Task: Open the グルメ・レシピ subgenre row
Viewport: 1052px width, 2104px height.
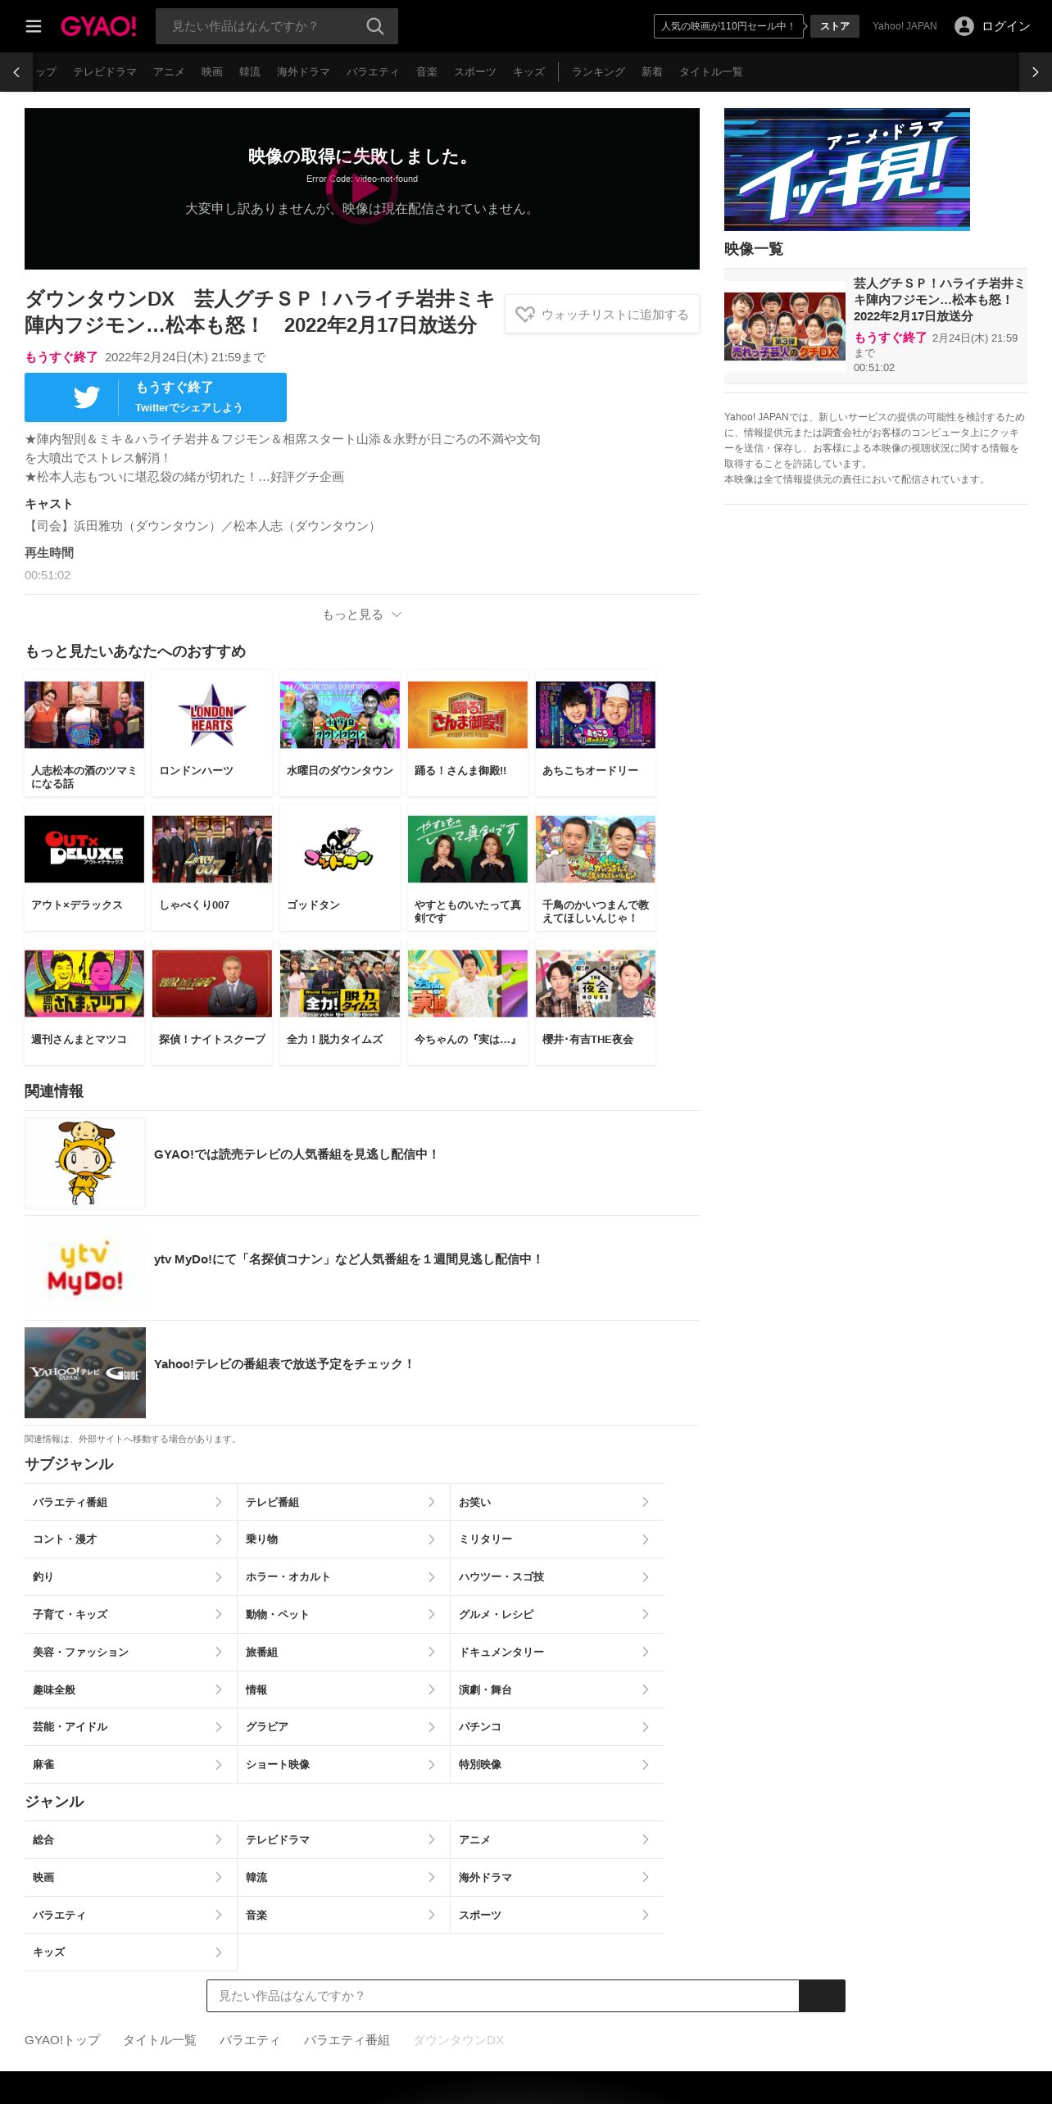Action: (556, 1614)
